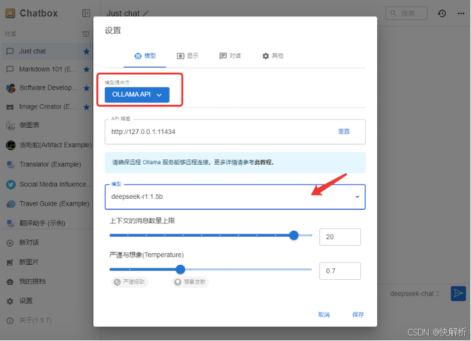This screenshot has height=341, width=471.
Task: Click the Temperature slider handle
Action: [180, 270]
